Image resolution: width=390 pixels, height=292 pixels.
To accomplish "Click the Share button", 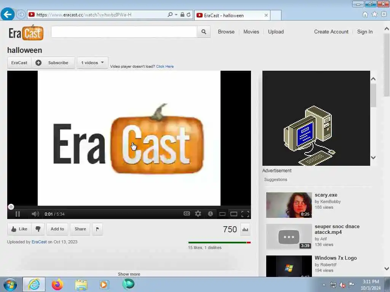I will (80, 229).
